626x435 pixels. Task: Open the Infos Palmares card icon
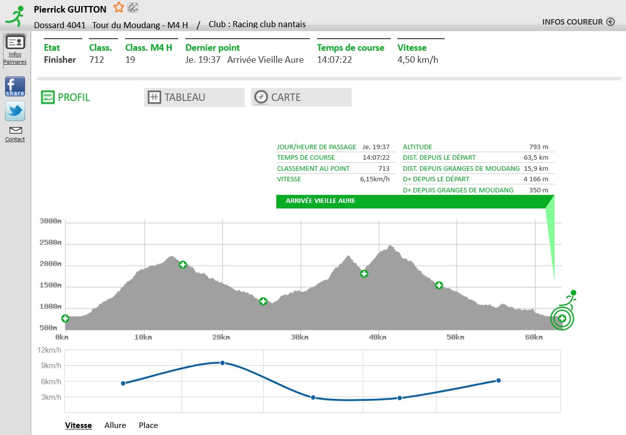point(15,43)
